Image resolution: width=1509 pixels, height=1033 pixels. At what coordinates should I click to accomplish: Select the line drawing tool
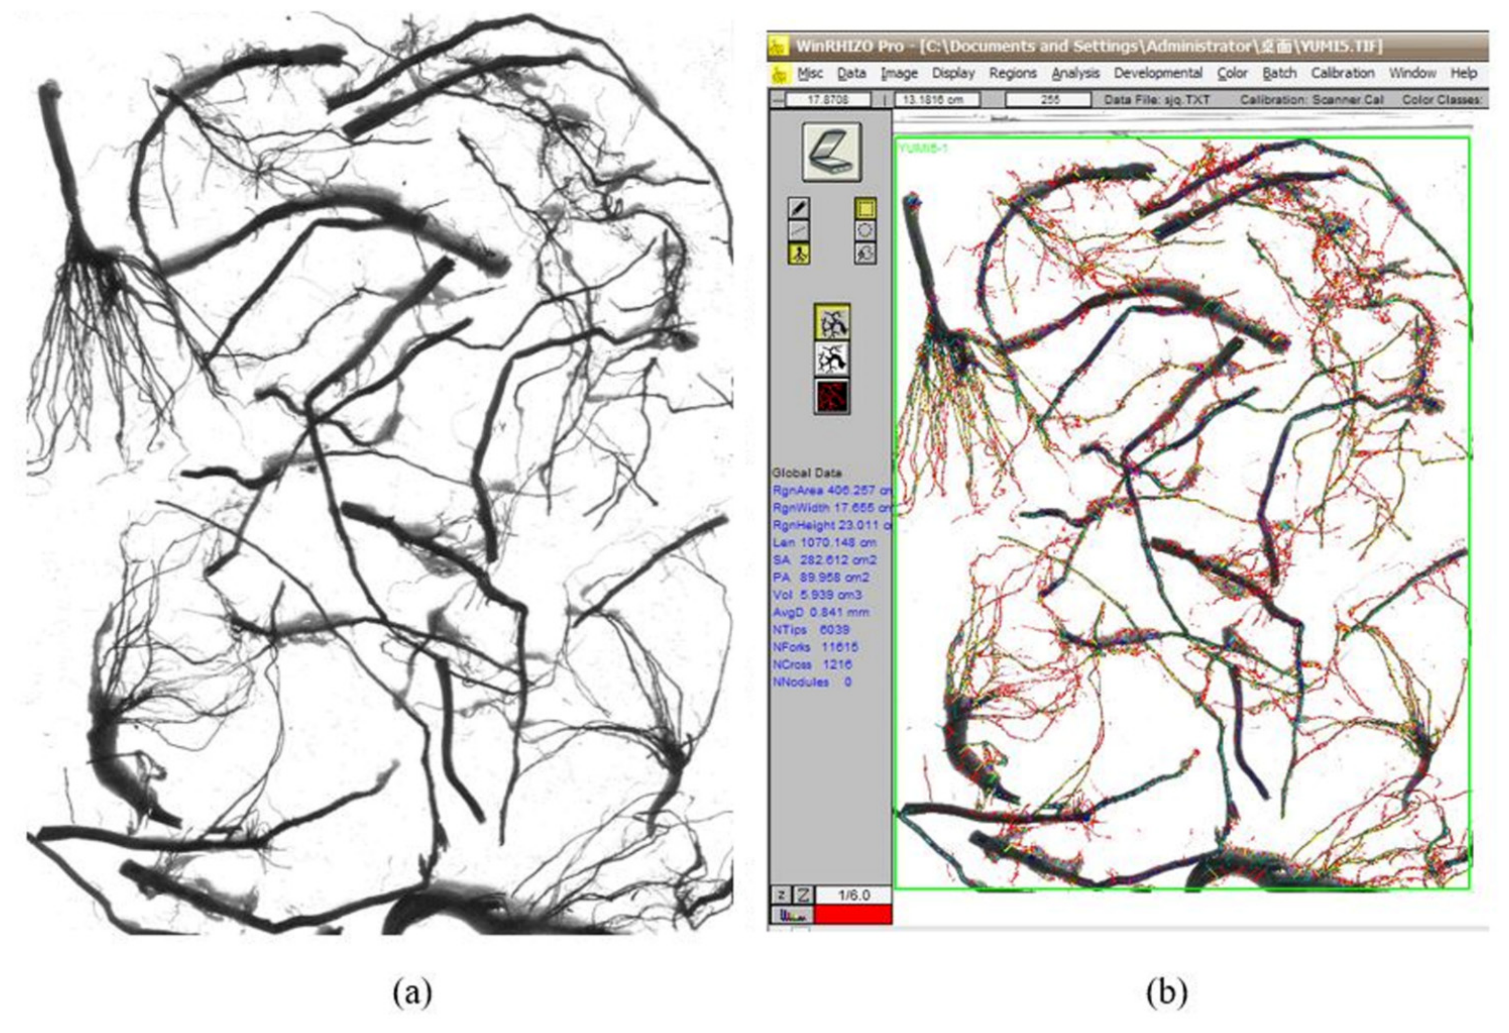pyautogui.click(x=799, y=230)
